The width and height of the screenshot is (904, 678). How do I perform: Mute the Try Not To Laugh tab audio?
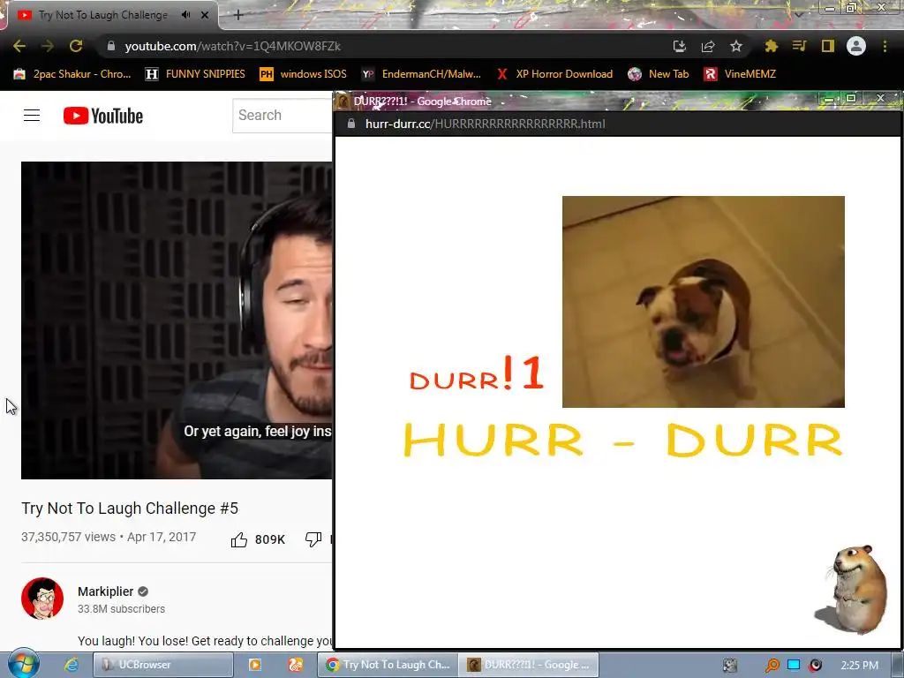point(185,15)
